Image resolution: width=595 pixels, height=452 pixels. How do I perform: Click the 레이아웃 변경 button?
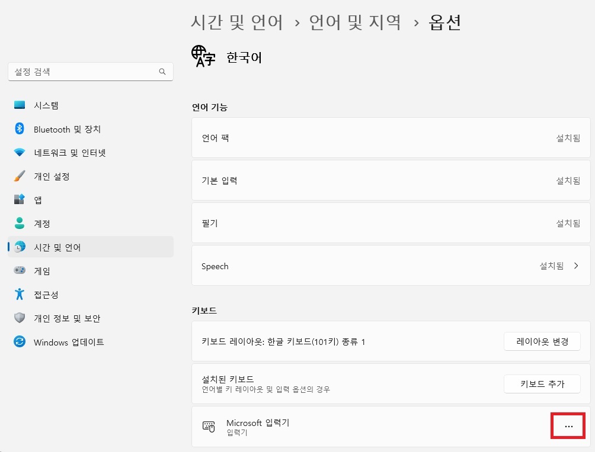coord(542,341)
